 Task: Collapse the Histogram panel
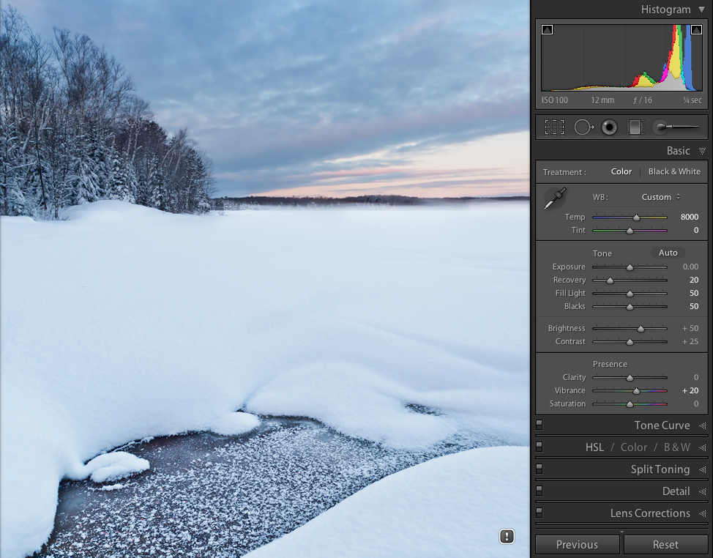[x=701, y=10]
